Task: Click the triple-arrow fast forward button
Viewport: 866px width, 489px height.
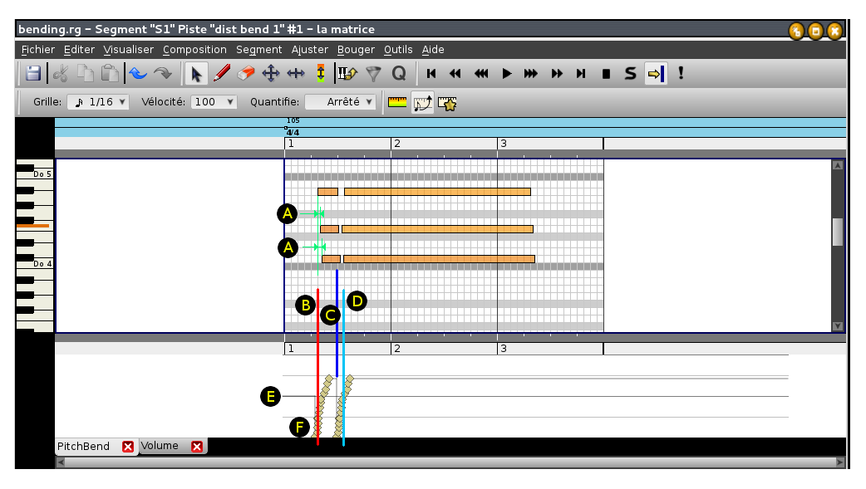Action: pyautogui.click(x=531, y=73)
